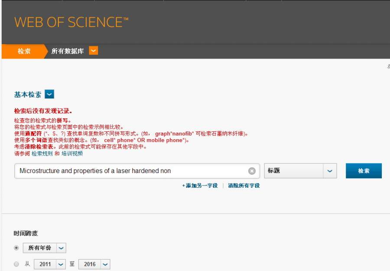The width and height of the screenshot is (390, 271).
Task: Click the 所有数据库 label
Action: 68,51
